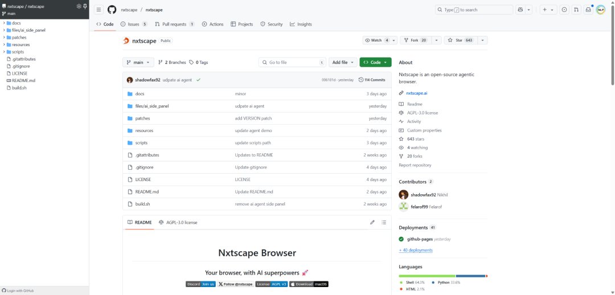Open the Add file dropdown

[343, 63]
